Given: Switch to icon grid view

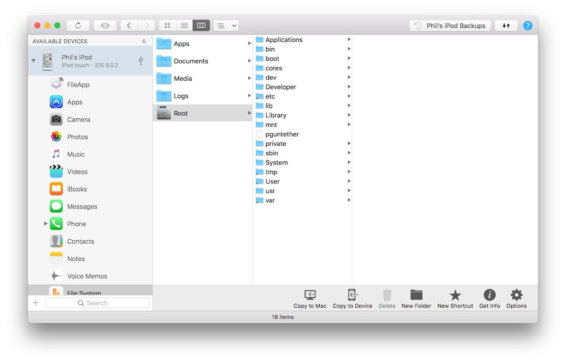Looking at the screenshot, I should (167, 25).
